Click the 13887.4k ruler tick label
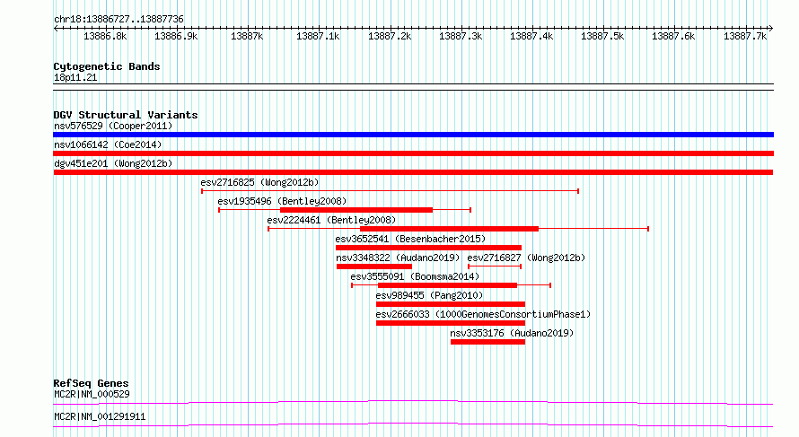This screenshot has height=437, width=799. tap(531, 36)
